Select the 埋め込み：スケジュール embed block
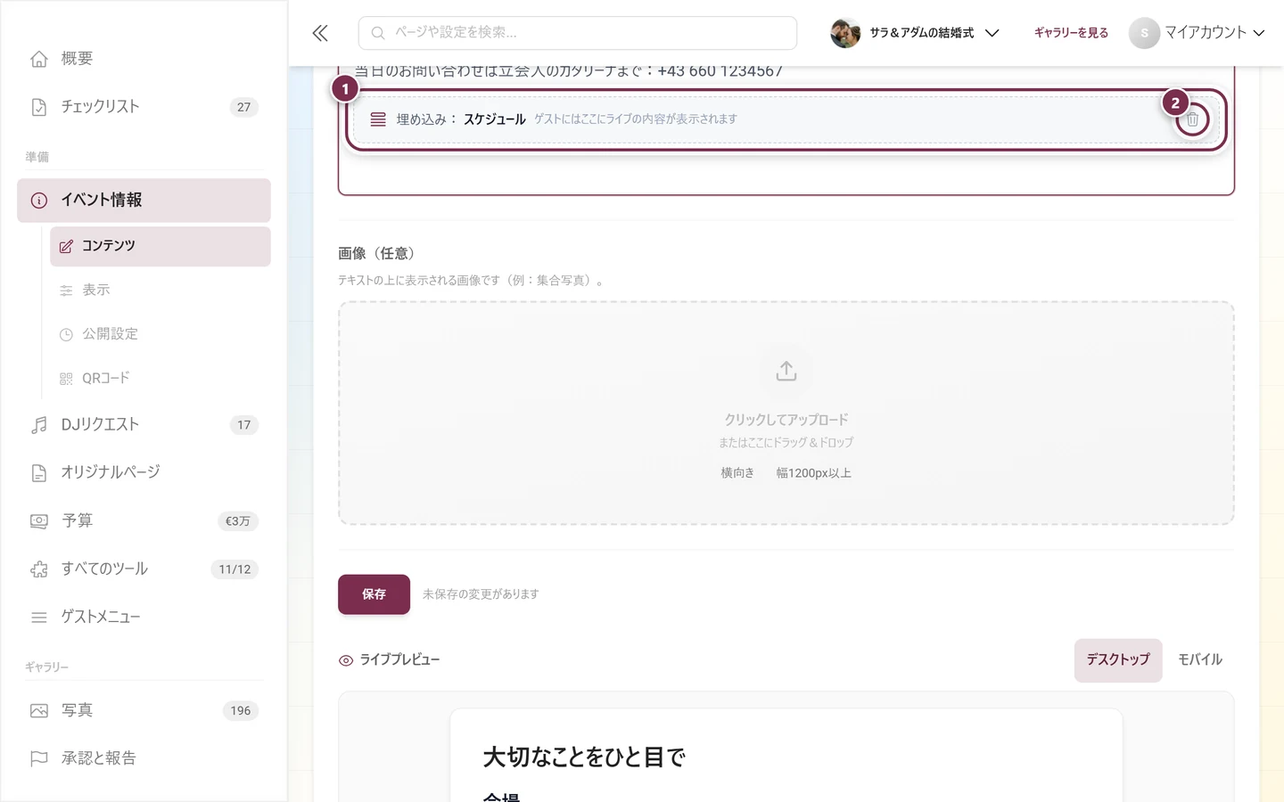1284x802 pixels. tap(786, 119)
